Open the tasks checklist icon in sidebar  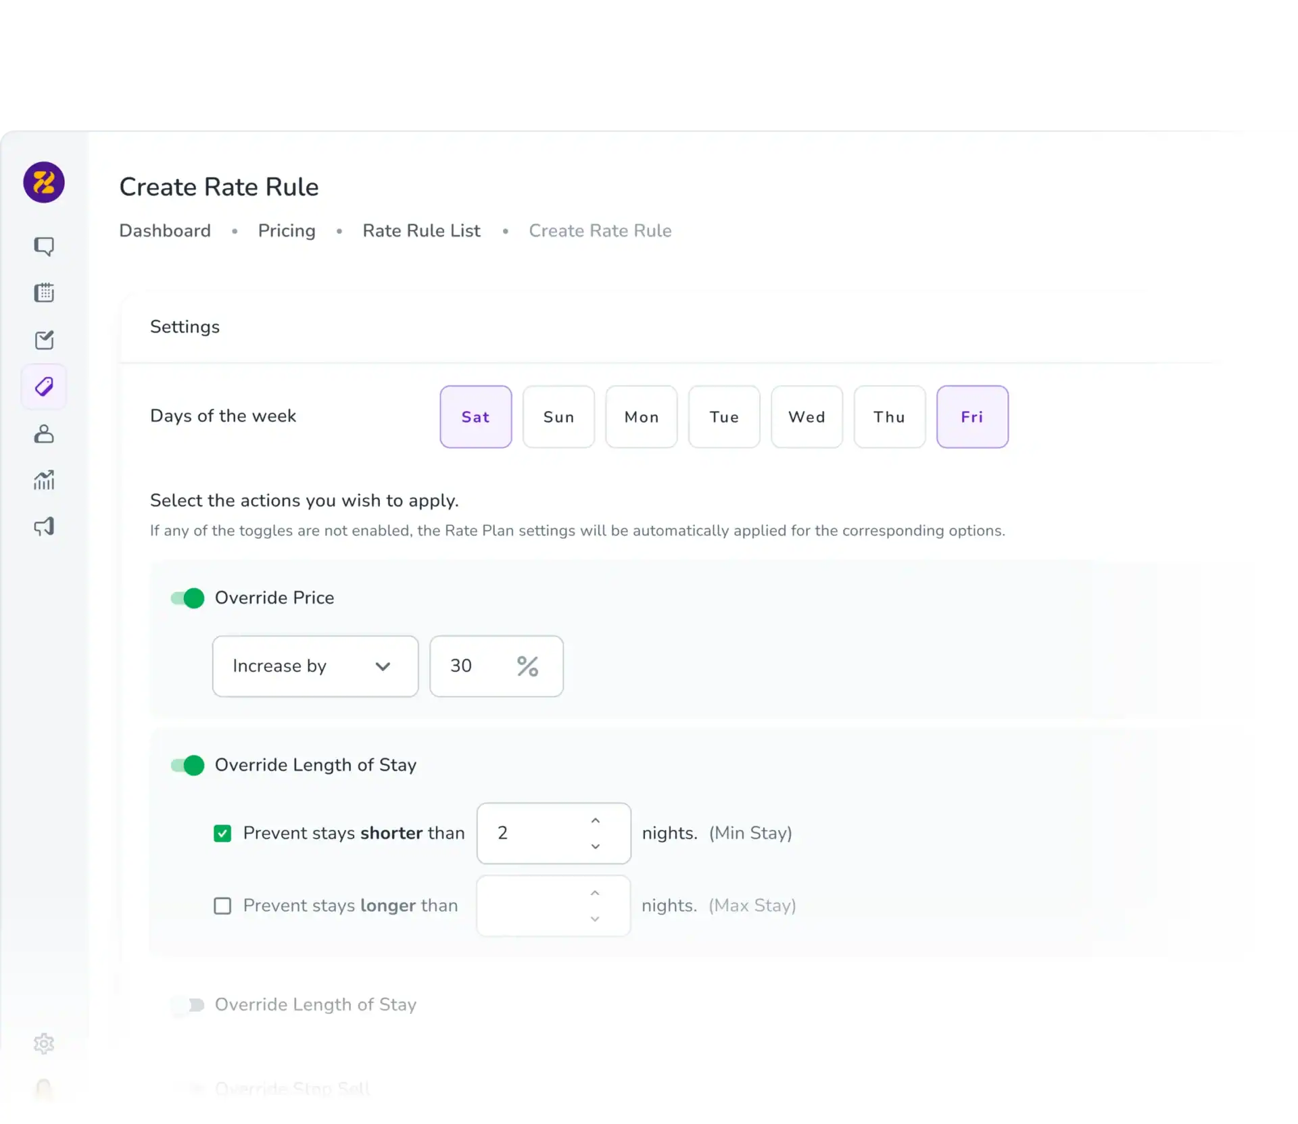pos(44,339)
